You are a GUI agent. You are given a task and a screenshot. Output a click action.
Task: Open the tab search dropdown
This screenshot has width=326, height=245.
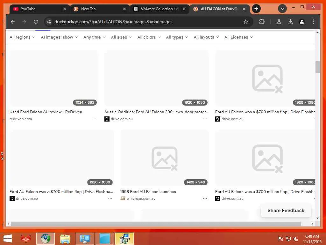(282, 9)
